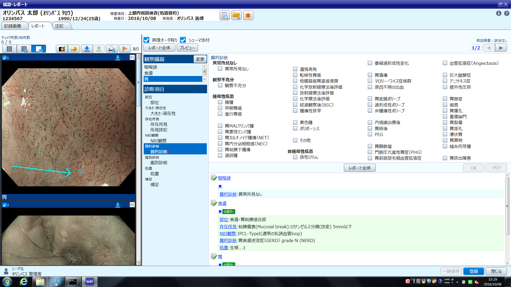Open the 注記 tab

point(59,26)
